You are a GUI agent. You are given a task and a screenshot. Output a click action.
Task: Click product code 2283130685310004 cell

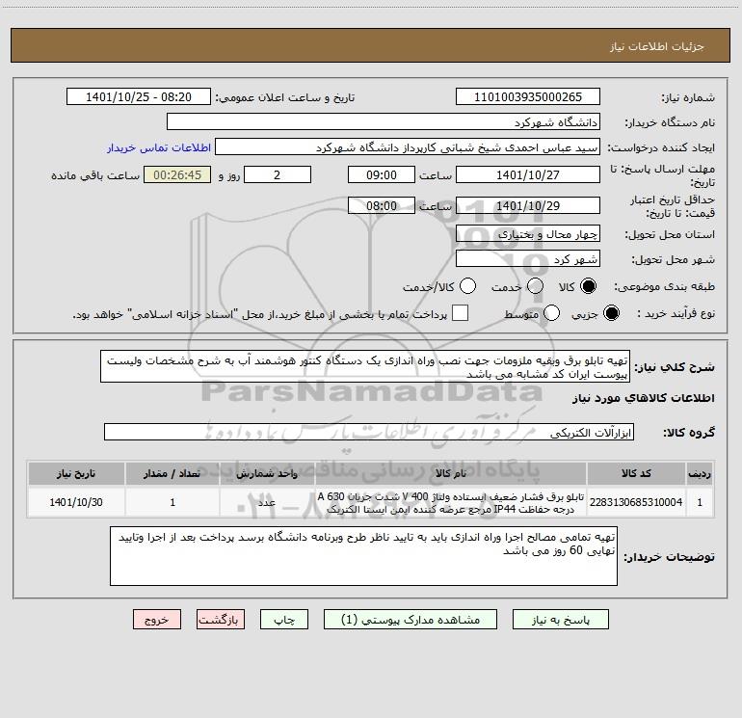click(636, 503)
